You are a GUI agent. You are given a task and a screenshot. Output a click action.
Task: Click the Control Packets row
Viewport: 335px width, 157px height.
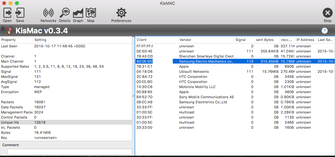66,117
